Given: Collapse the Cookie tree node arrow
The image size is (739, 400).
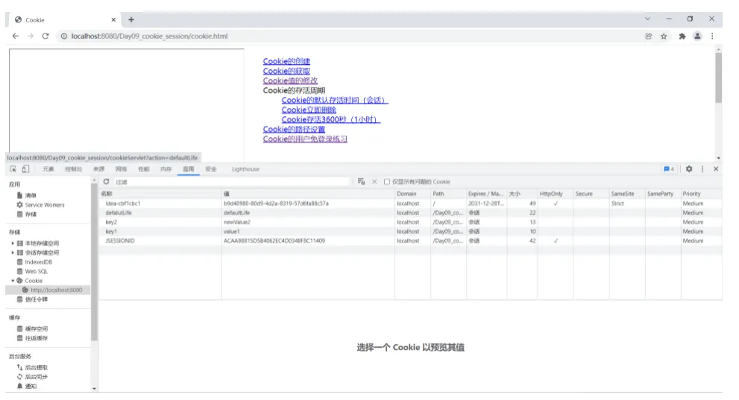Looking at the screenshot, I should tap(13, 281).
